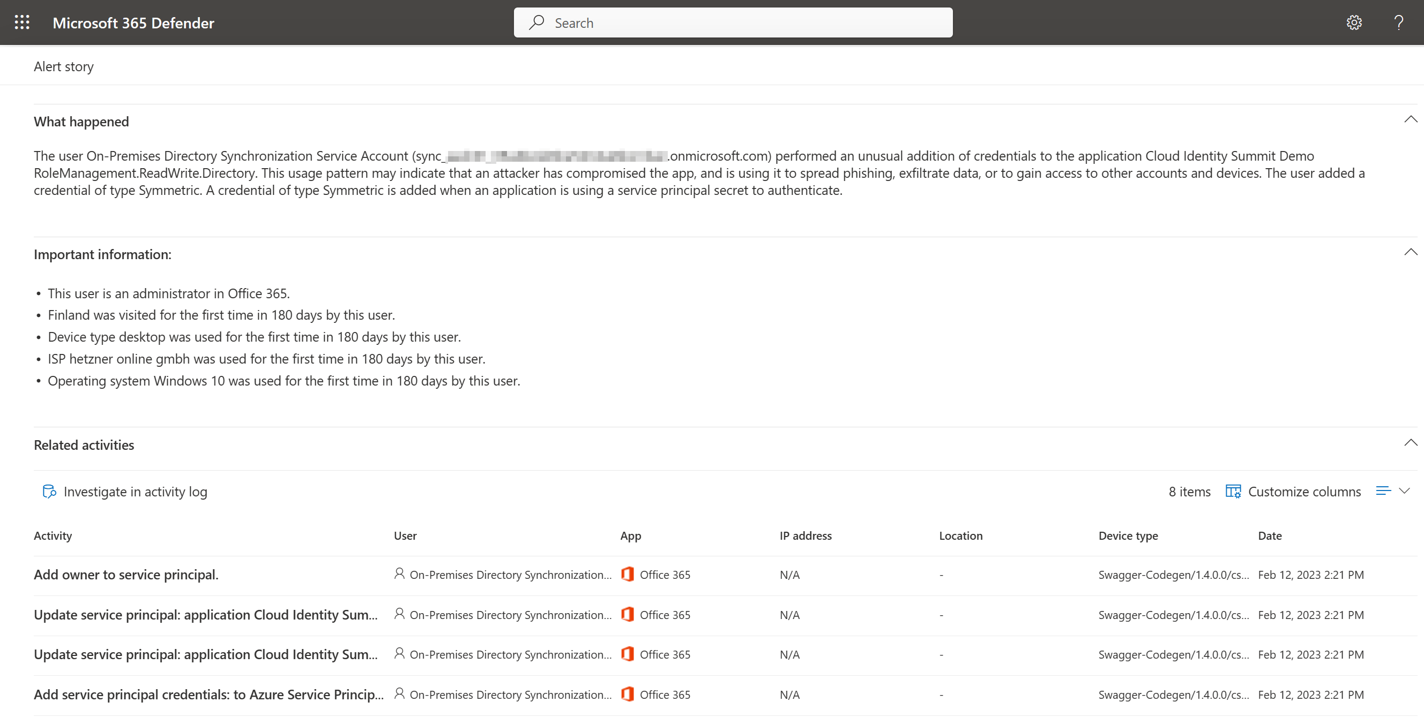
Task: Click the Microsoft 365 Defender title
Action: click(x=133, y=22)
